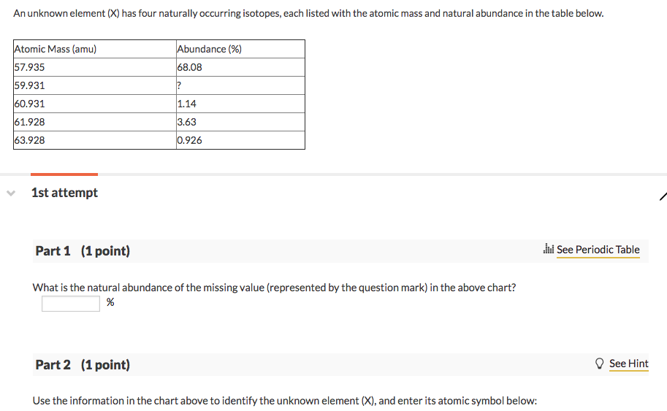Click the Part 2 (1 point) header
Viewport: 667px width, 411px height.
(x=83, y=364)
